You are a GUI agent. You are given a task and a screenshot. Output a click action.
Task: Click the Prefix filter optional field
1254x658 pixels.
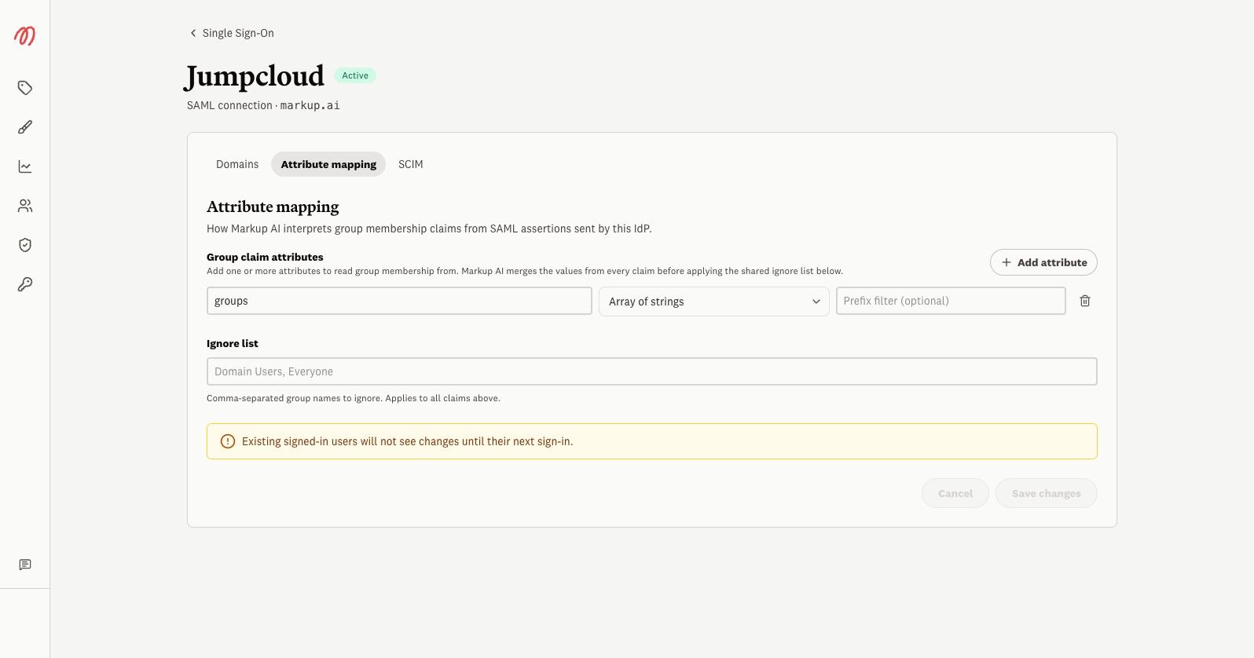[x=951, y=301]
